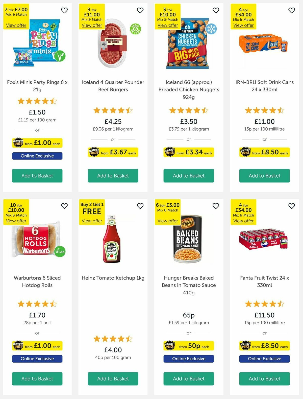
Task: Toggle wishlist heart on Iceland beef burgers
Action: coord(140,10)
